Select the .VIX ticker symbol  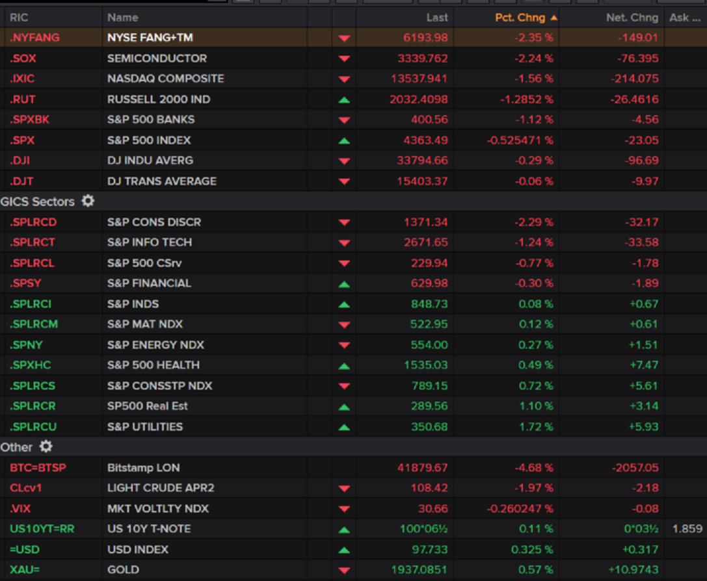tap(21, 508)
